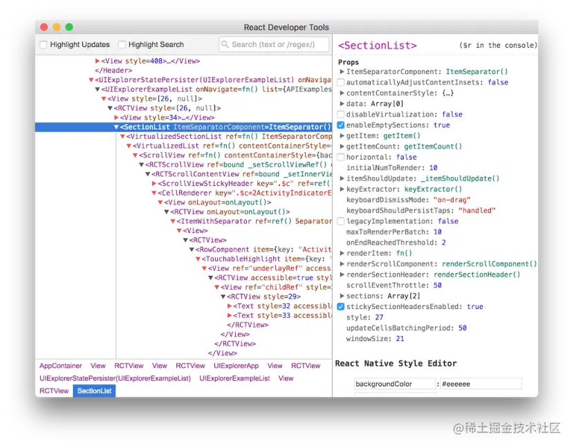
Task: Collapse the SectionList tree node
Action: coord(116,127)
